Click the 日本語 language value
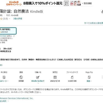Screen dimensions: 103x103 (21, 81)
